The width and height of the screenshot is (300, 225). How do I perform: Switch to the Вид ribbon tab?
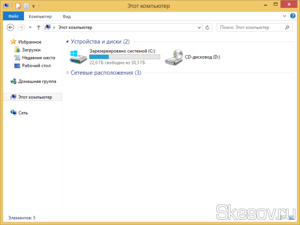click(x=67, y=16)
